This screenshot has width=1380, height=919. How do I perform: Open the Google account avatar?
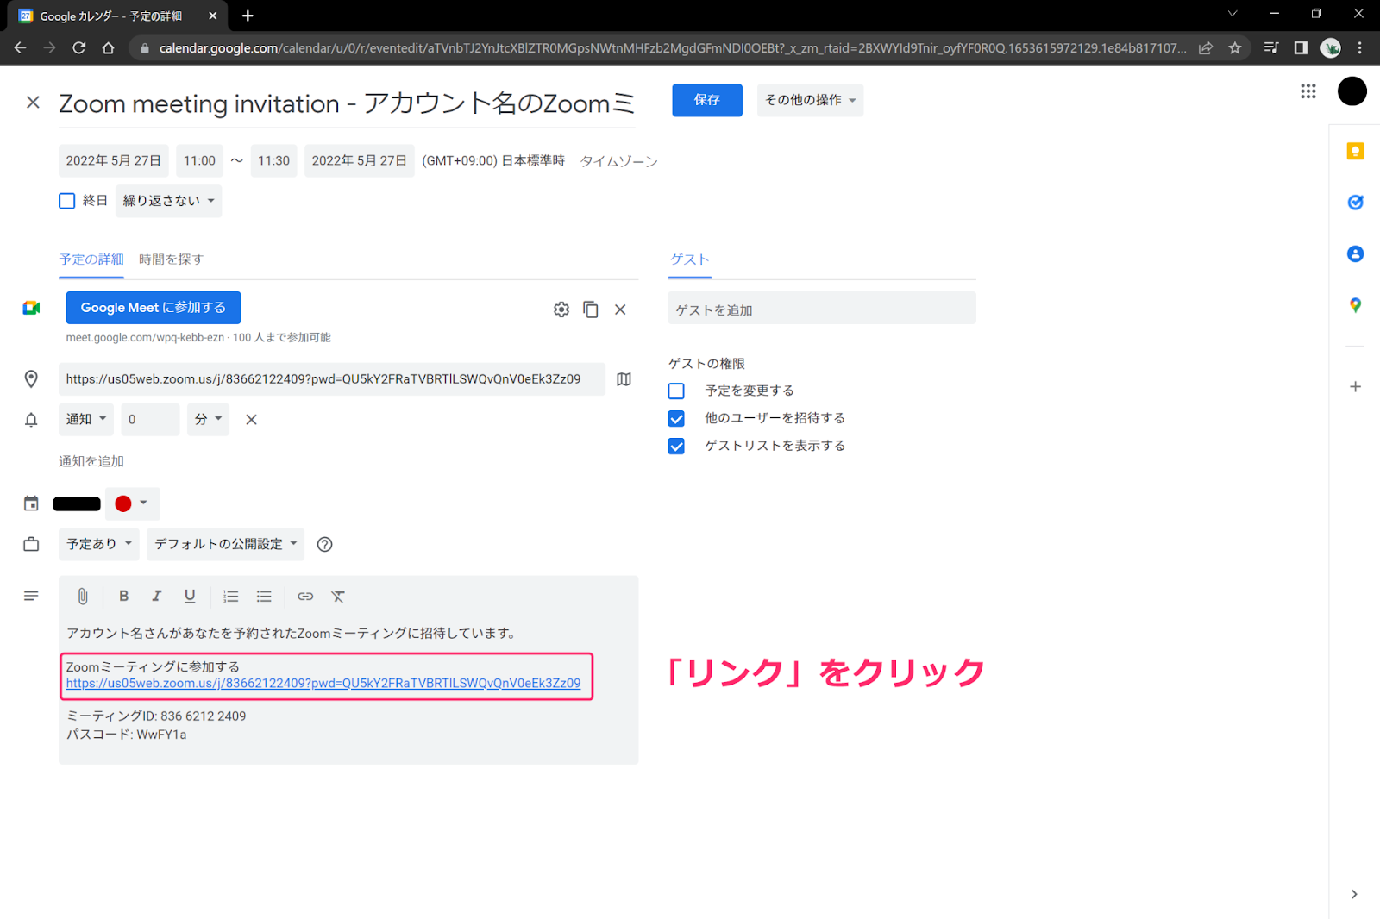tap(1352, 91)
